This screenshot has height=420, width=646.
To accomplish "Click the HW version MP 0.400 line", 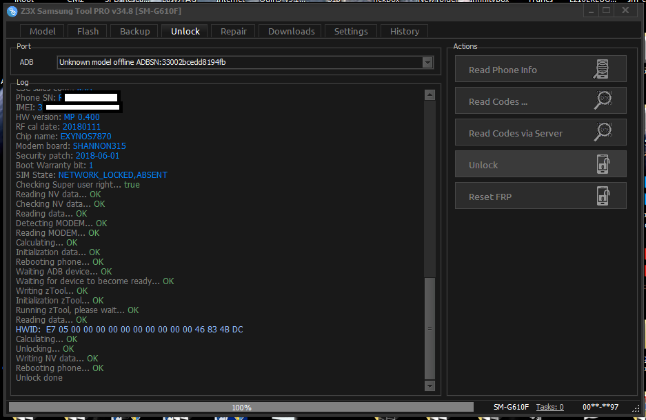I will click(x=58, y=117).
